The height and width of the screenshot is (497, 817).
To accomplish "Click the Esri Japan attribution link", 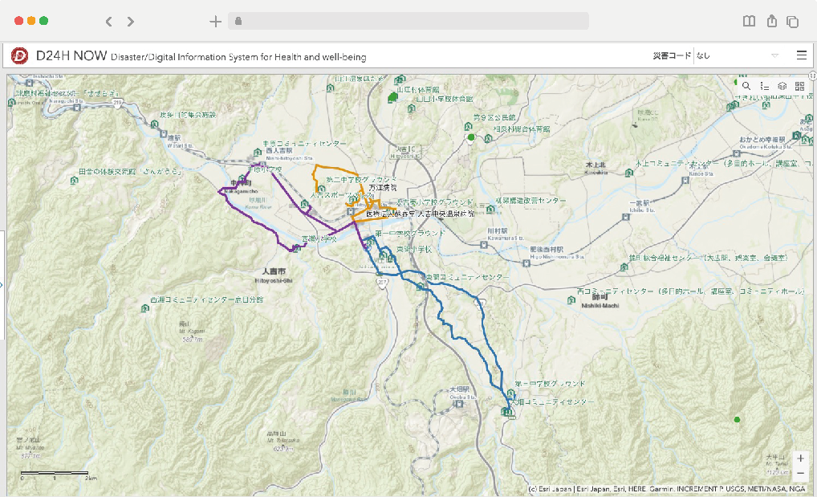I will tap(553, 489).
